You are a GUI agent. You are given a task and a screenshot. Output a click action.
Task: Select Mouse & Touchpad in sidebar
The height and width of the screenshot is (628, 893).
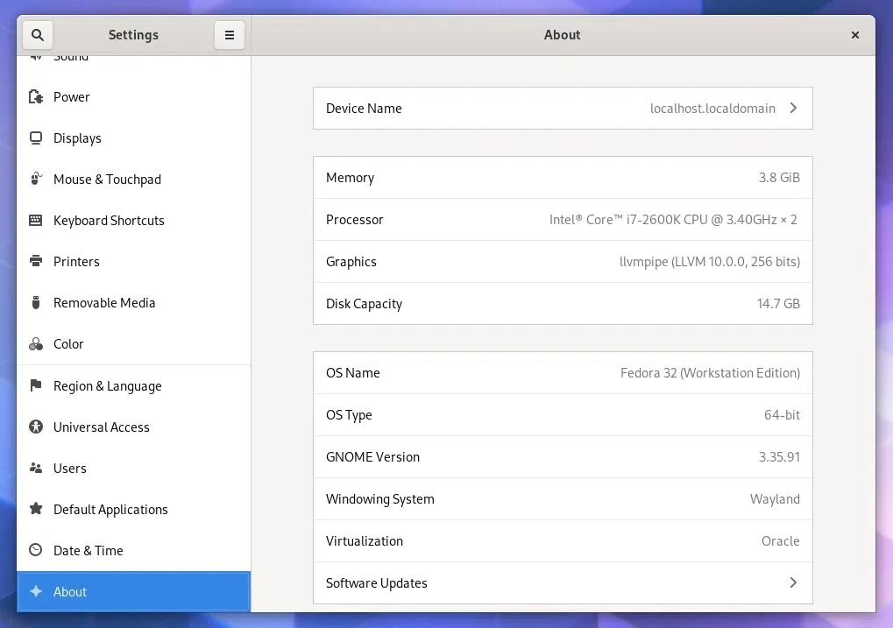[134, 180]
